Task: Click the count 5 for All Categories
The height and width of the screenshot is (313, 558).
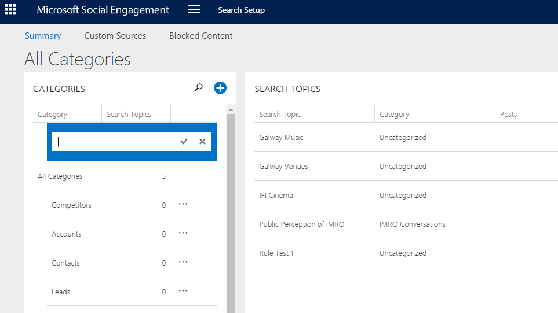Action: tap(164, 176)
